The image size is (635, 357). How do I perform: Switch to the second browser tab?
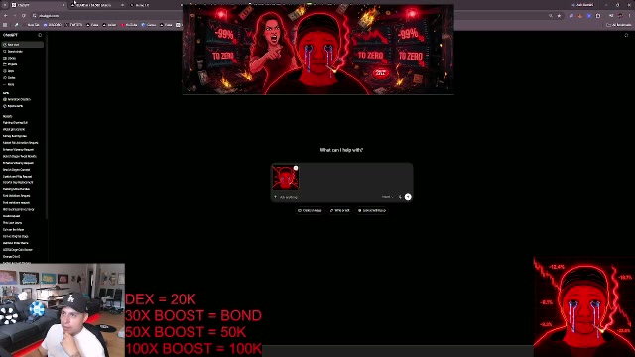point(97,5)
